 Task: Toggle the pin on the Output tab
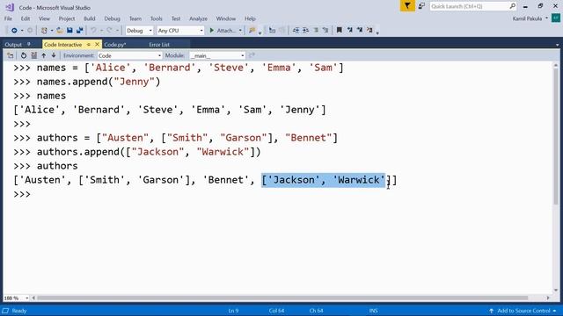click(29, 45)
